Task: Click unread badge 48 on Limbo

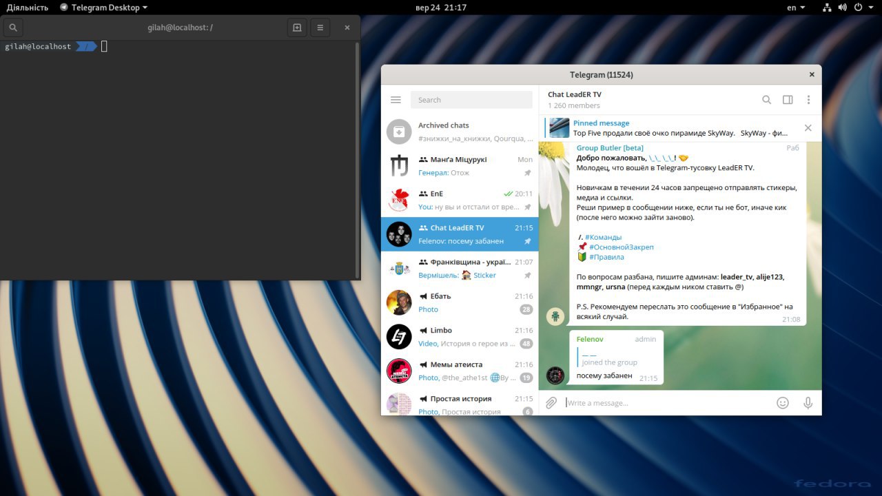Action: point(526,344)
